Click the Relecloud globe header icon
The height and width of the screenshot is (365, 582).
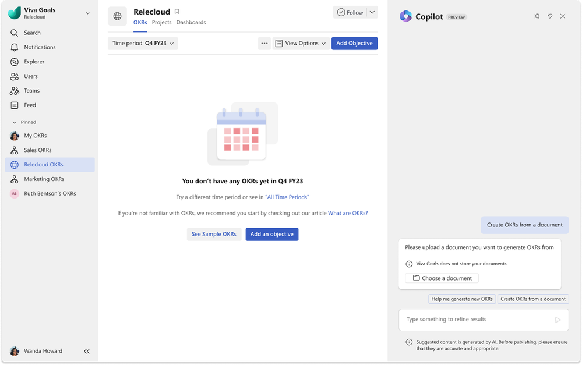pos(117,16)
